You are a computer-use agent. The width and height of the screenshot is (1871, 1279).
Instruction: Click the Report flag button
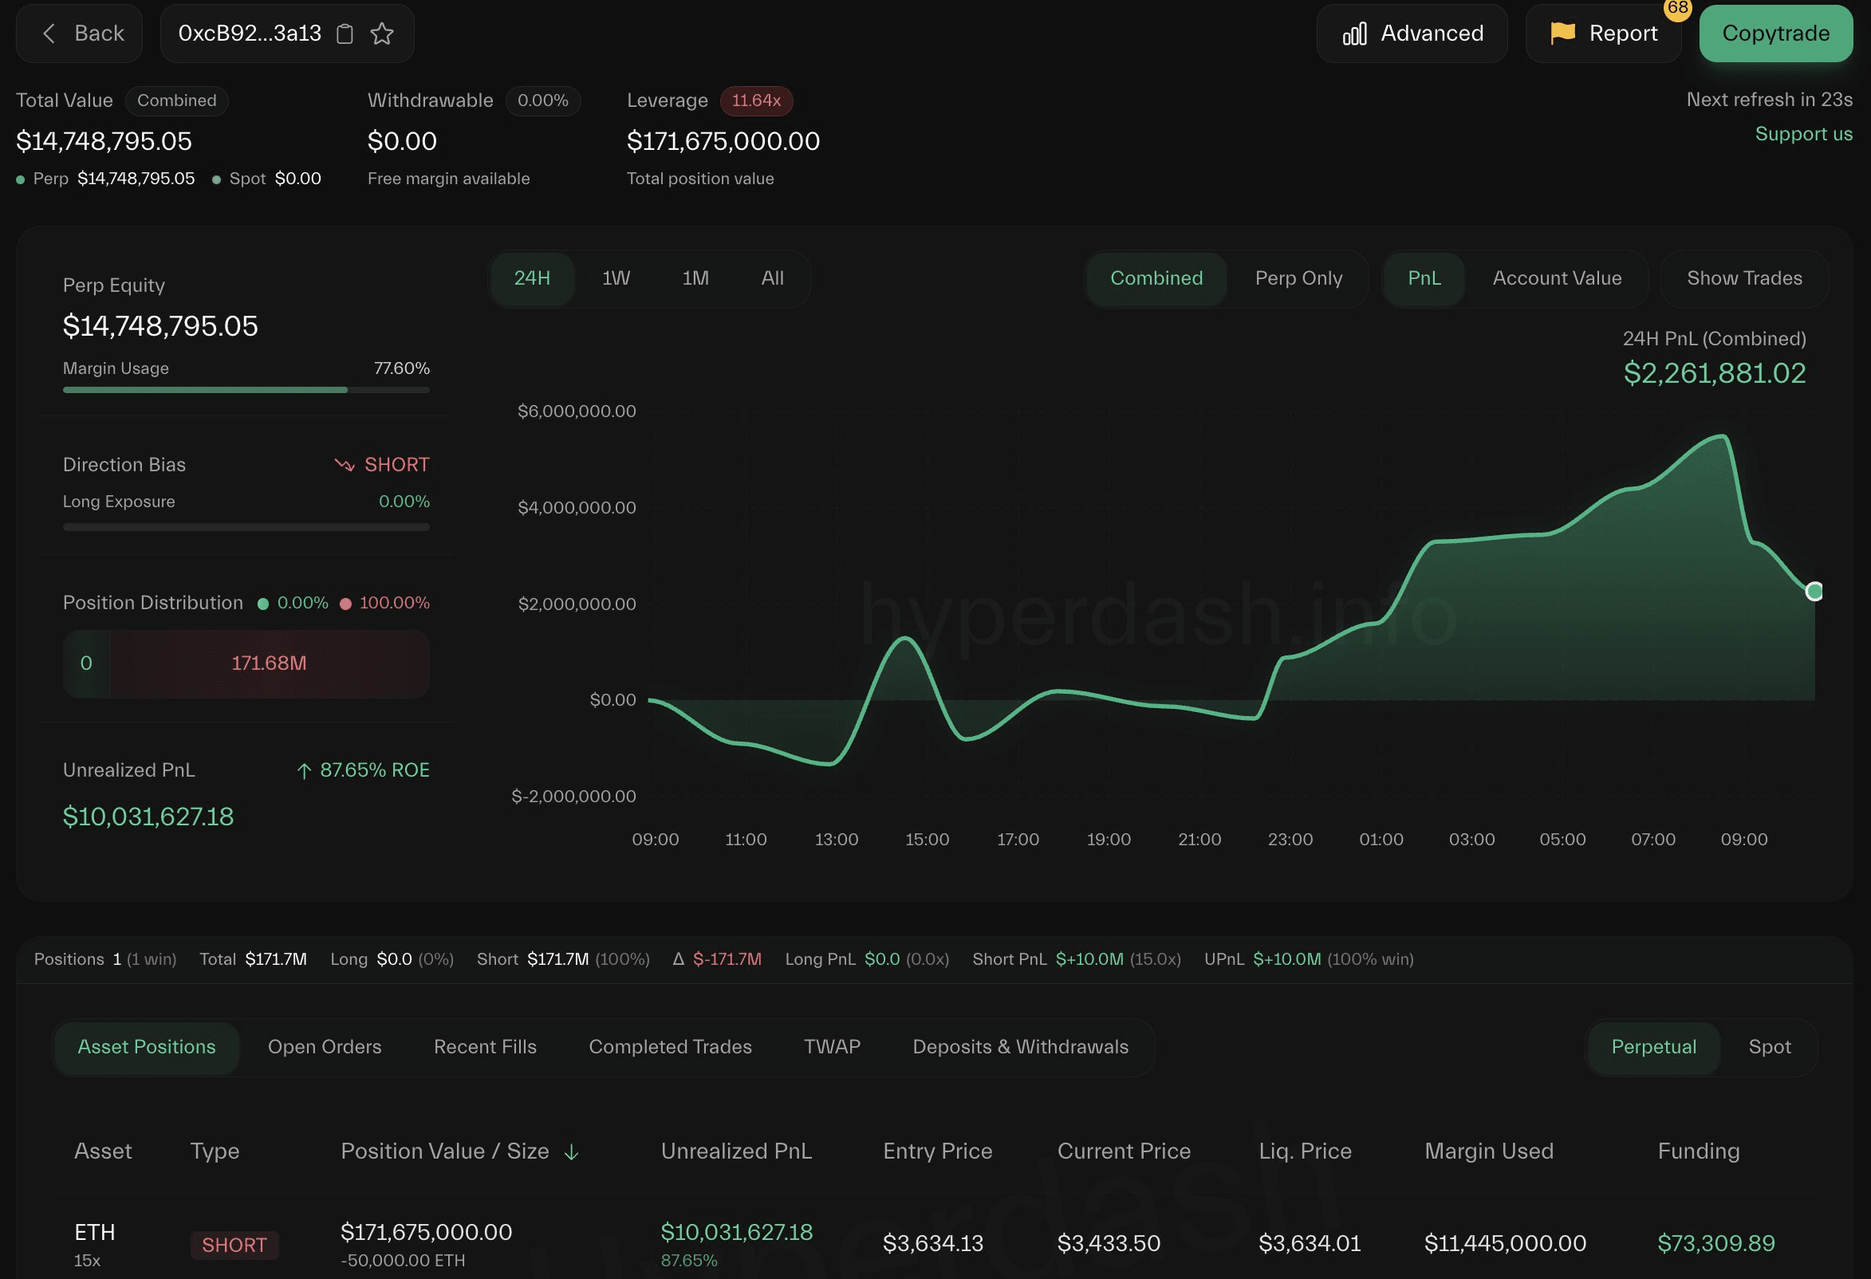pyautogui.click(x=1603, y=33)
